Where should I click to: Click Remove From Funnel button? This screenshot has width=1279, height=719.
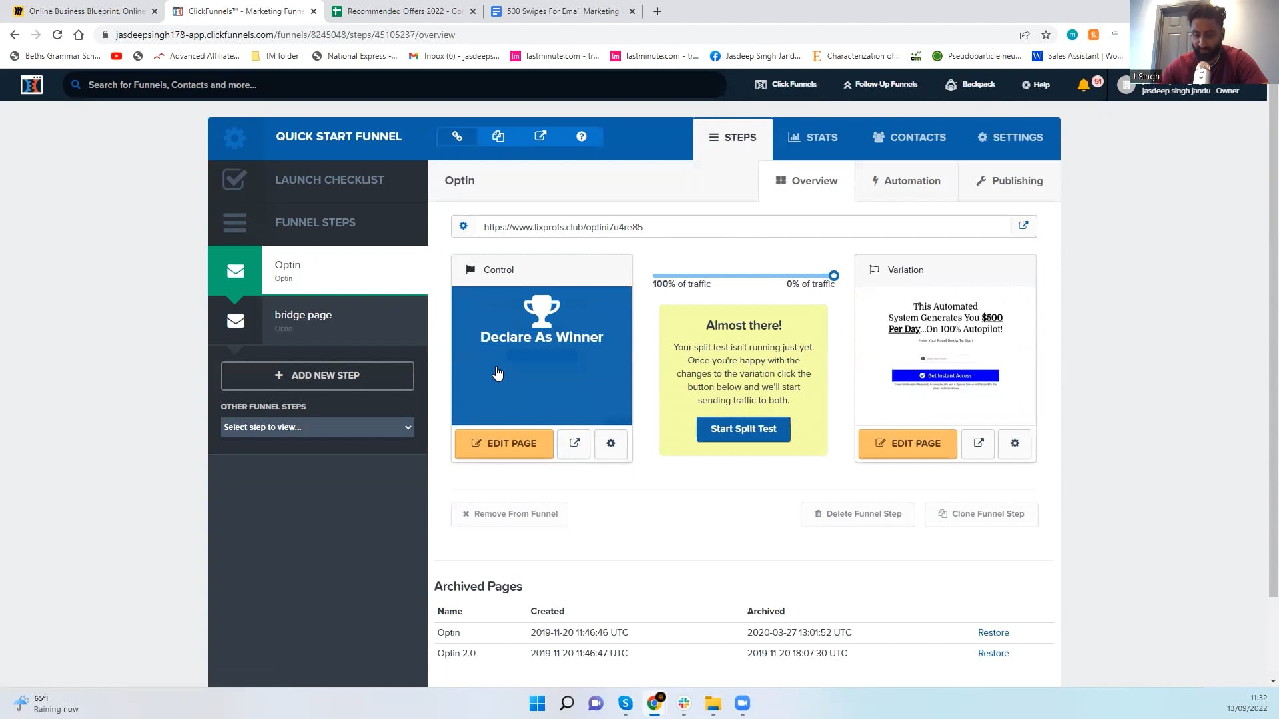coord(510,514)
